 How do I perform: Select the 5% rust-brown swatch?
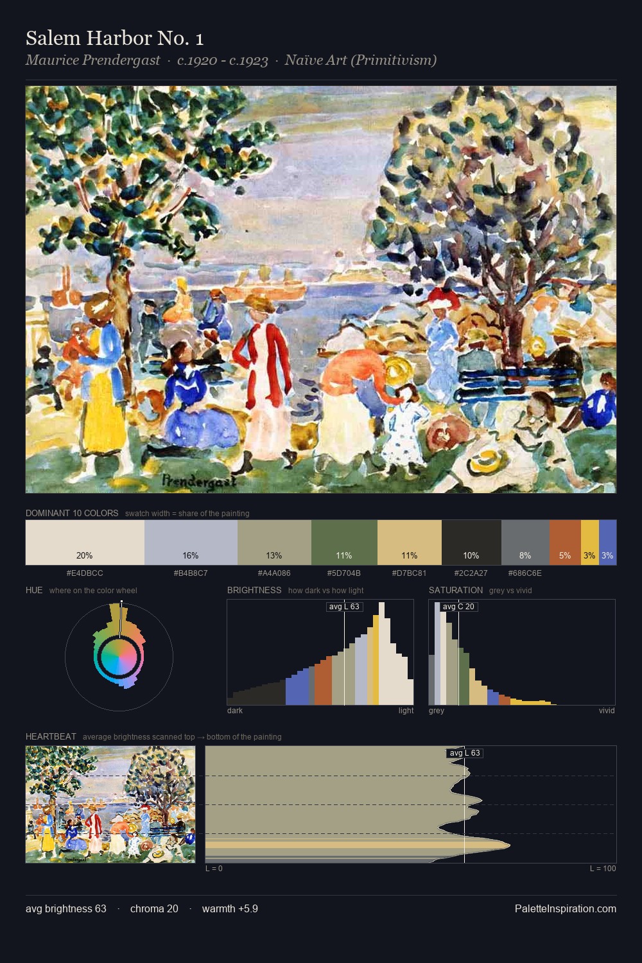(565, 542)
